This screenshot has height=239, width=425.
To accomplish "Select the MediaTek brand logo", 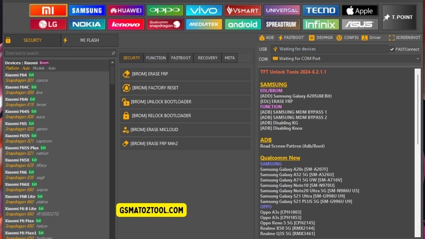I will click(x=204, y=24).
